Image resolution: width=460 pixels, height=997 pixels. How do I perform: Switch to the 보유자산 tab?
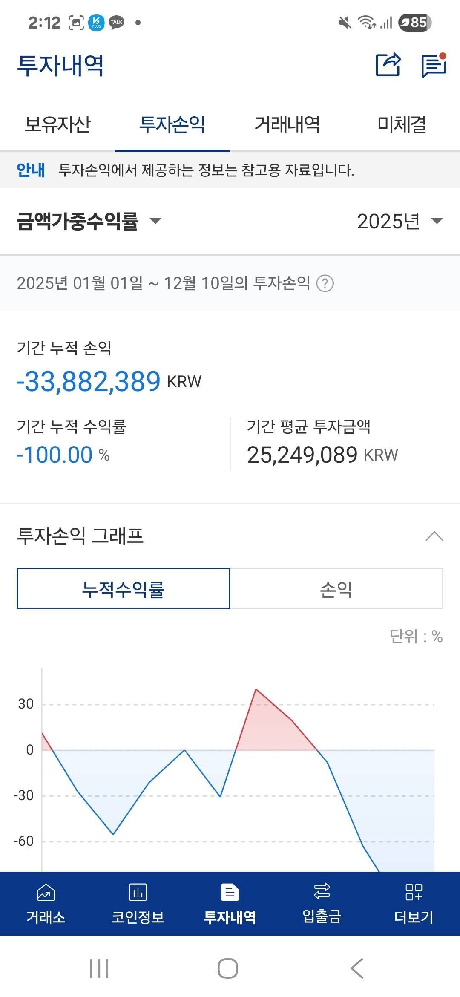point(57,124)
